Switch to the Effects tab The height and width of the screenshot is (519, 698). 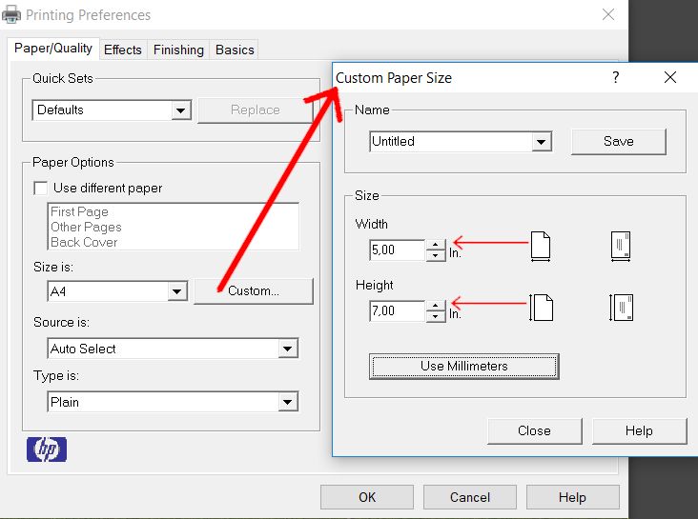(123, 50)
